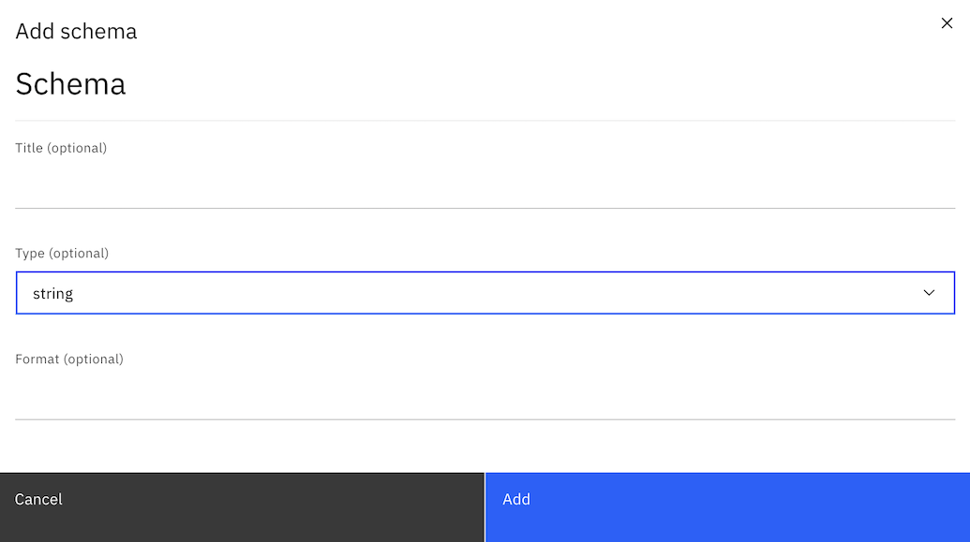Click the 'Format (optional)' label
The height and width of the screenshot is (542, 970).
[x=69, y=359]
